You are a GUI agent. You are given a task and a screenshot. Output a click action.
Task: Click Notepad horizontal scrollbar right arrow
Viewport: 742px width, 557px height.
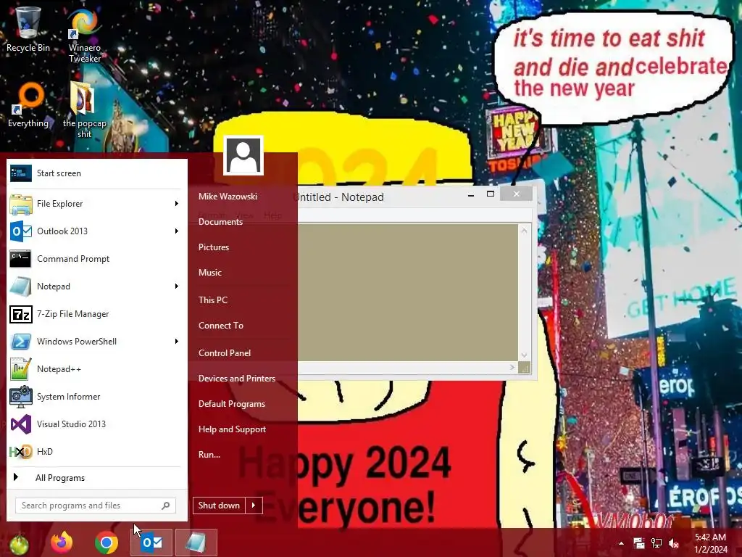tap(512, 367)
